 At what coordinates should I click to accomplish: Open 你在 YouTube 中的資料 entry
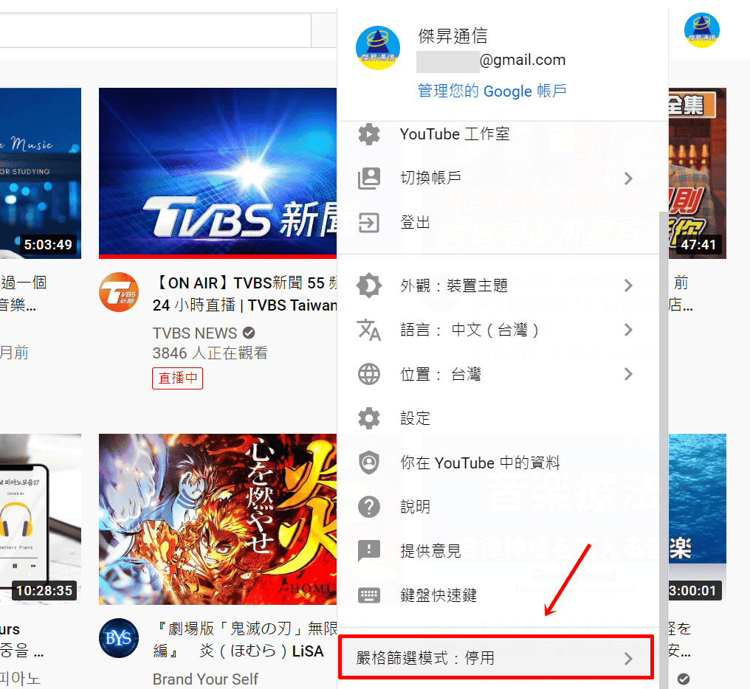498,463
